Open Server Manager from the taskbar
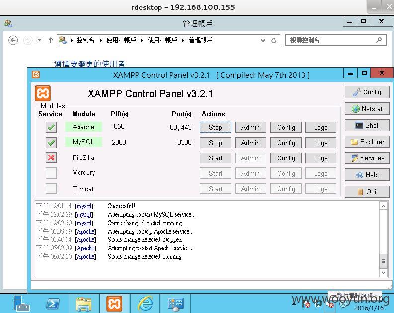Viewport: 394px width, 313px height. (x=21, y=304)
